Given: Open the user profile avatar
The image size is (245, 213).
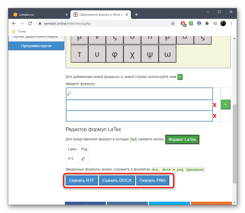Looking at the screenshot, I should pyautogui.click(x=223, y=23).
